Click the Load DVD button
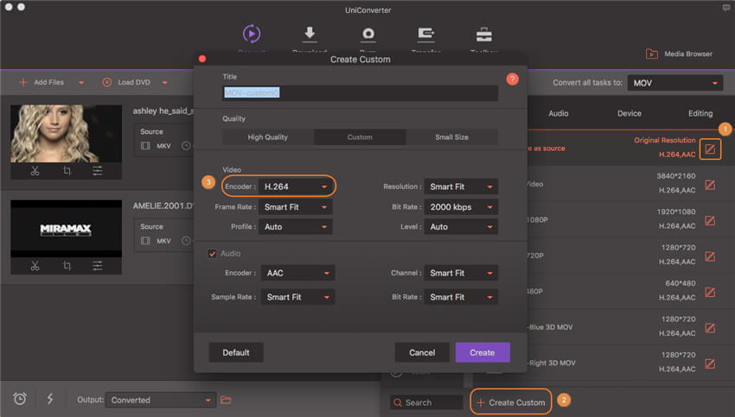The height and width of the screenshot is (417, 735). (x=126, y=82)
